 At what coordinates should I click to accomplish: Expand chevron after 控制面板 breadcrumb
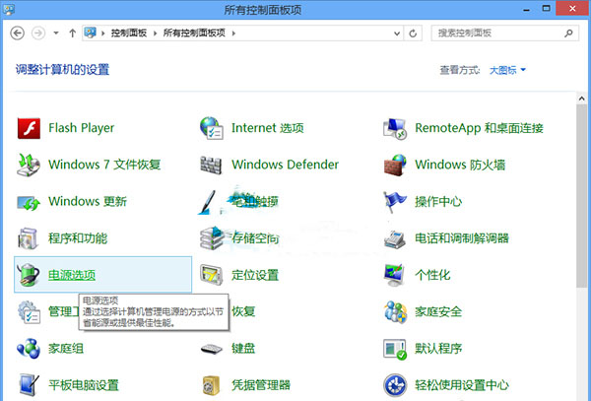coord(155,33)
